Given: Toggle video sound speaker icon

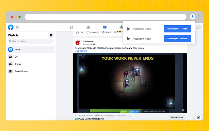Looking at the screenshot, I should tap(183, 110).
